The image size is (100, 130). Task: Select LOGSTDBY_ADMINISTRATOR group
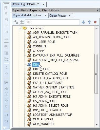53,115
